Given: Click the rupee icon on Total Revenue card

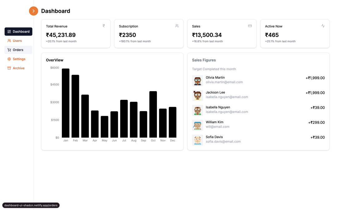Looking at the screenshot, I should pyautogui.click(x=104, y=26).
